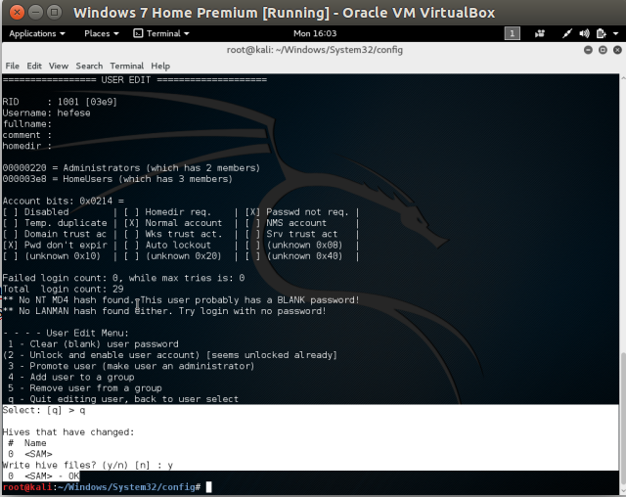The height and width of the screenshot is (497, 626).
Task: Click the Unlock and enable user account line
Action: point(169,355)
